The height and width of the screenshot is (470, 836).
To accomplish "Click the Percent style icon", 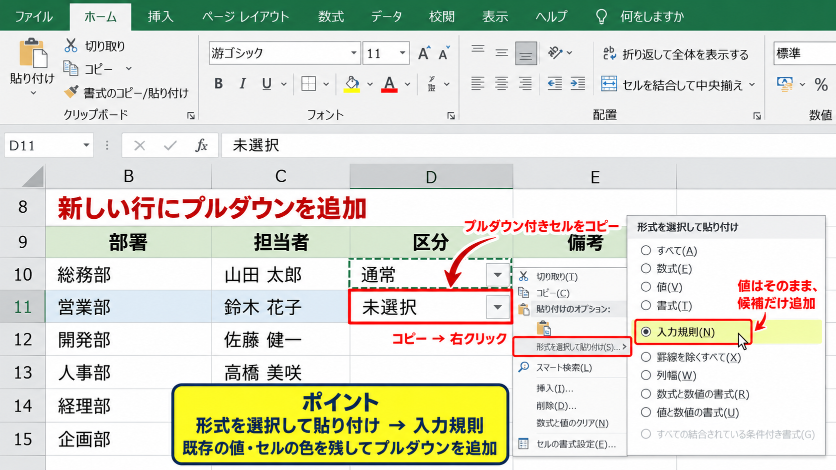I will click(821, 84).
